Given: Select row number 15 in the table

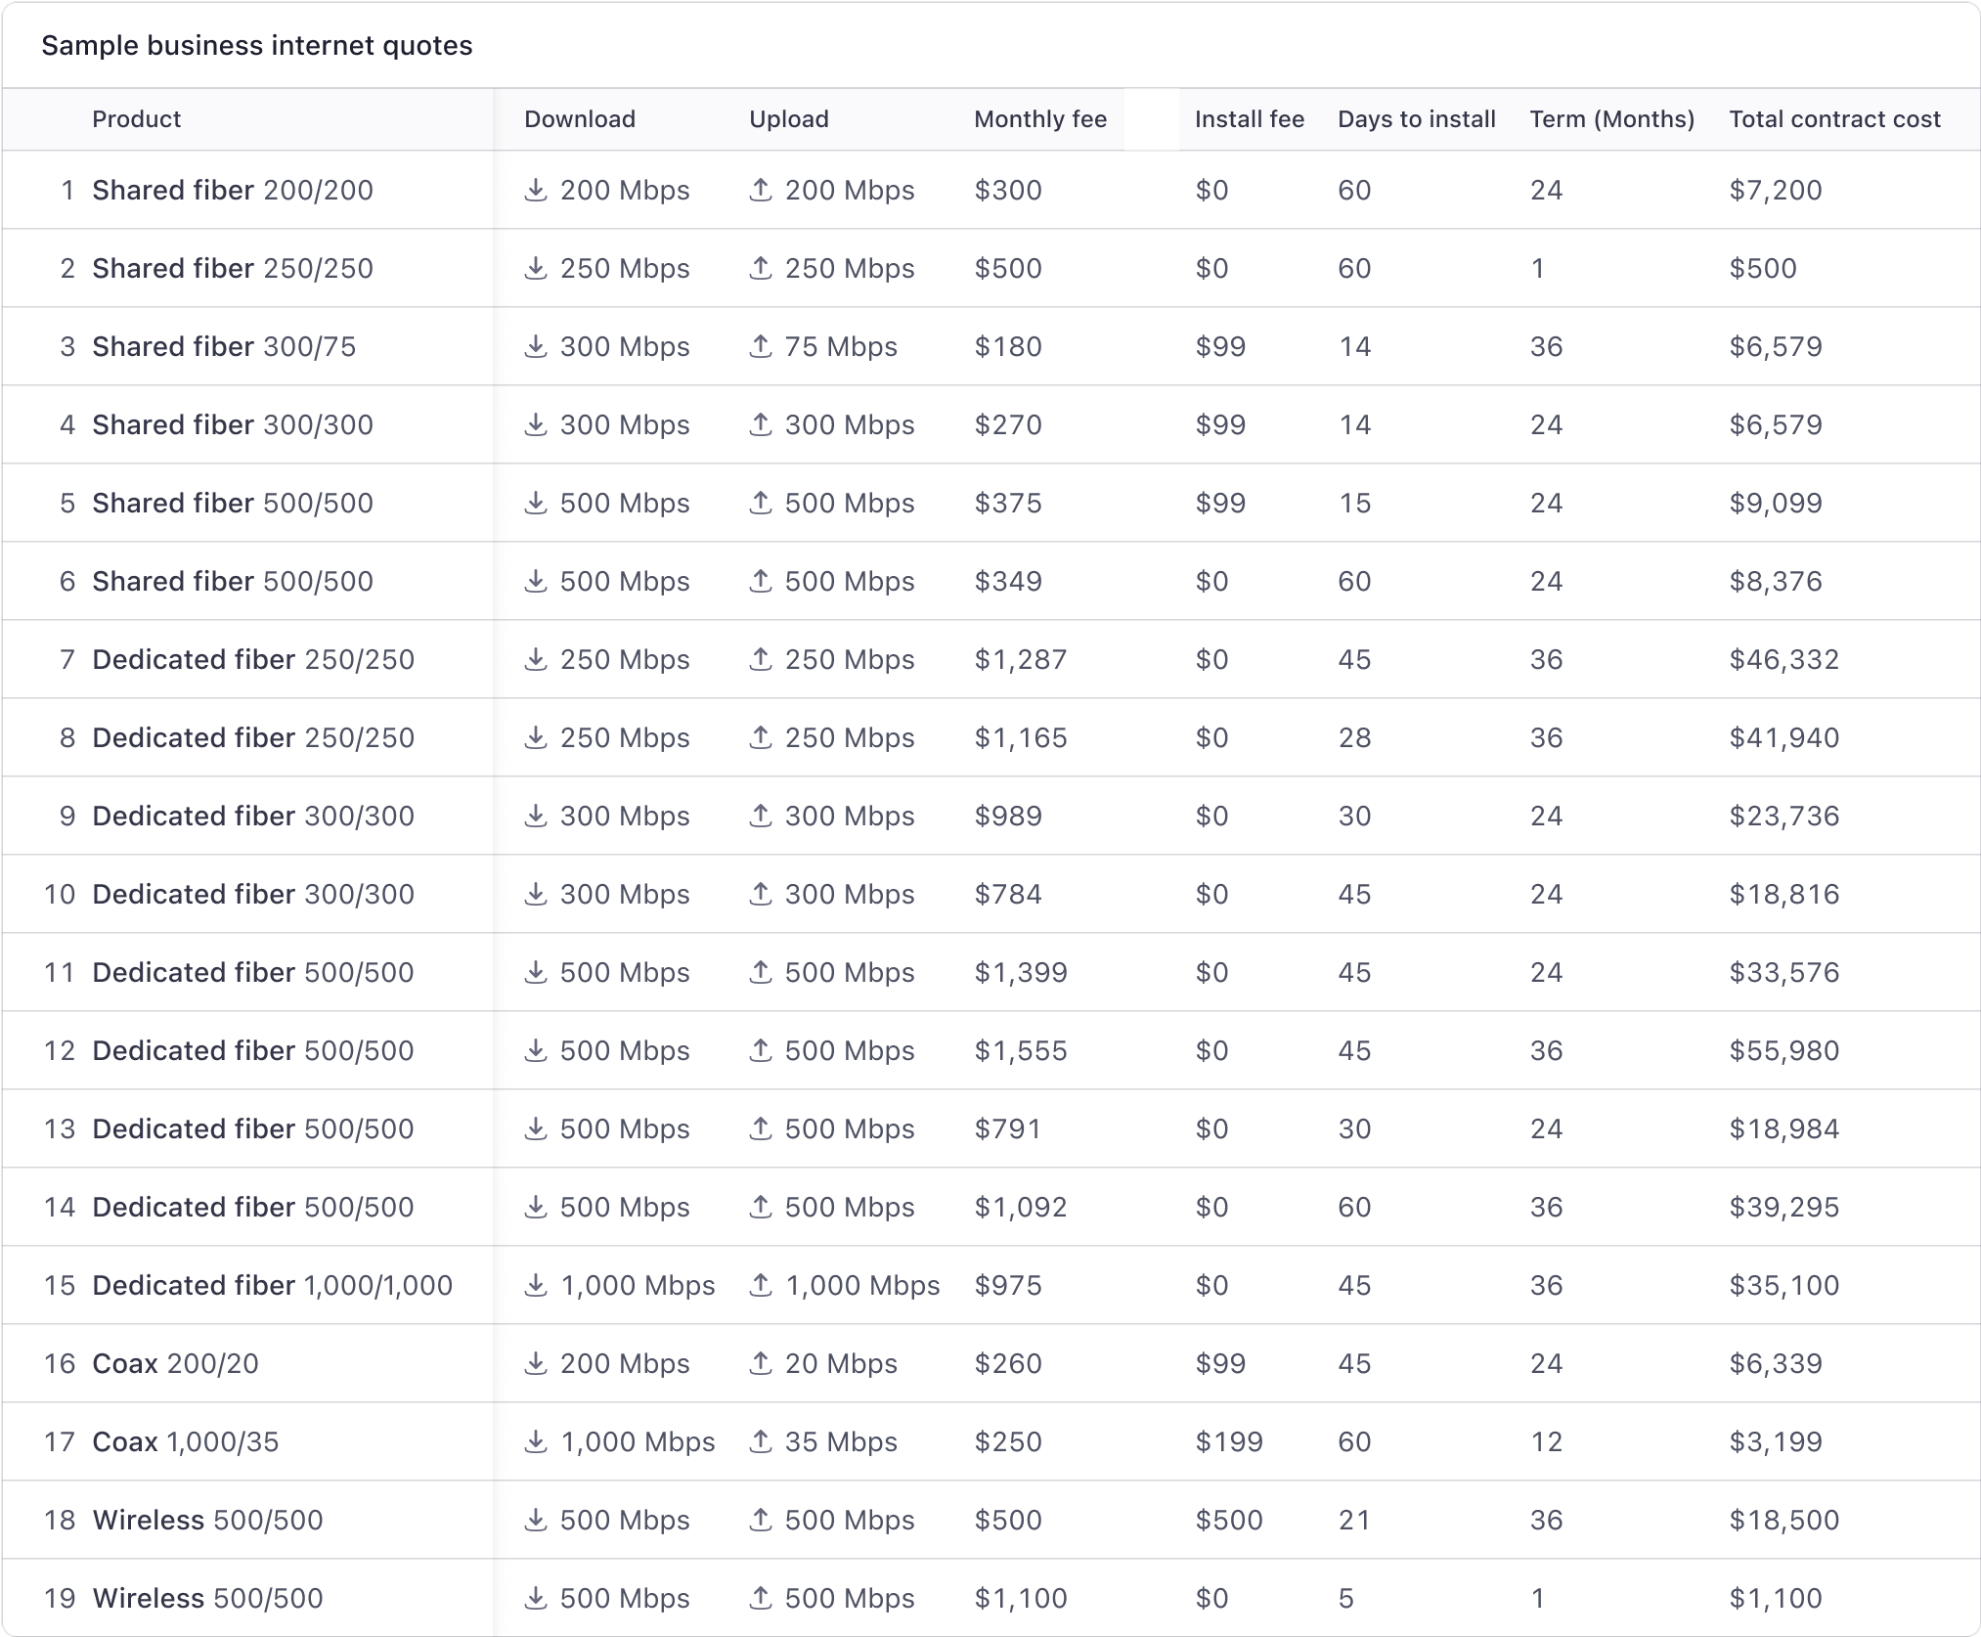Looking at the screenshot, I should pyautogui.click(x=59, y=1285).
